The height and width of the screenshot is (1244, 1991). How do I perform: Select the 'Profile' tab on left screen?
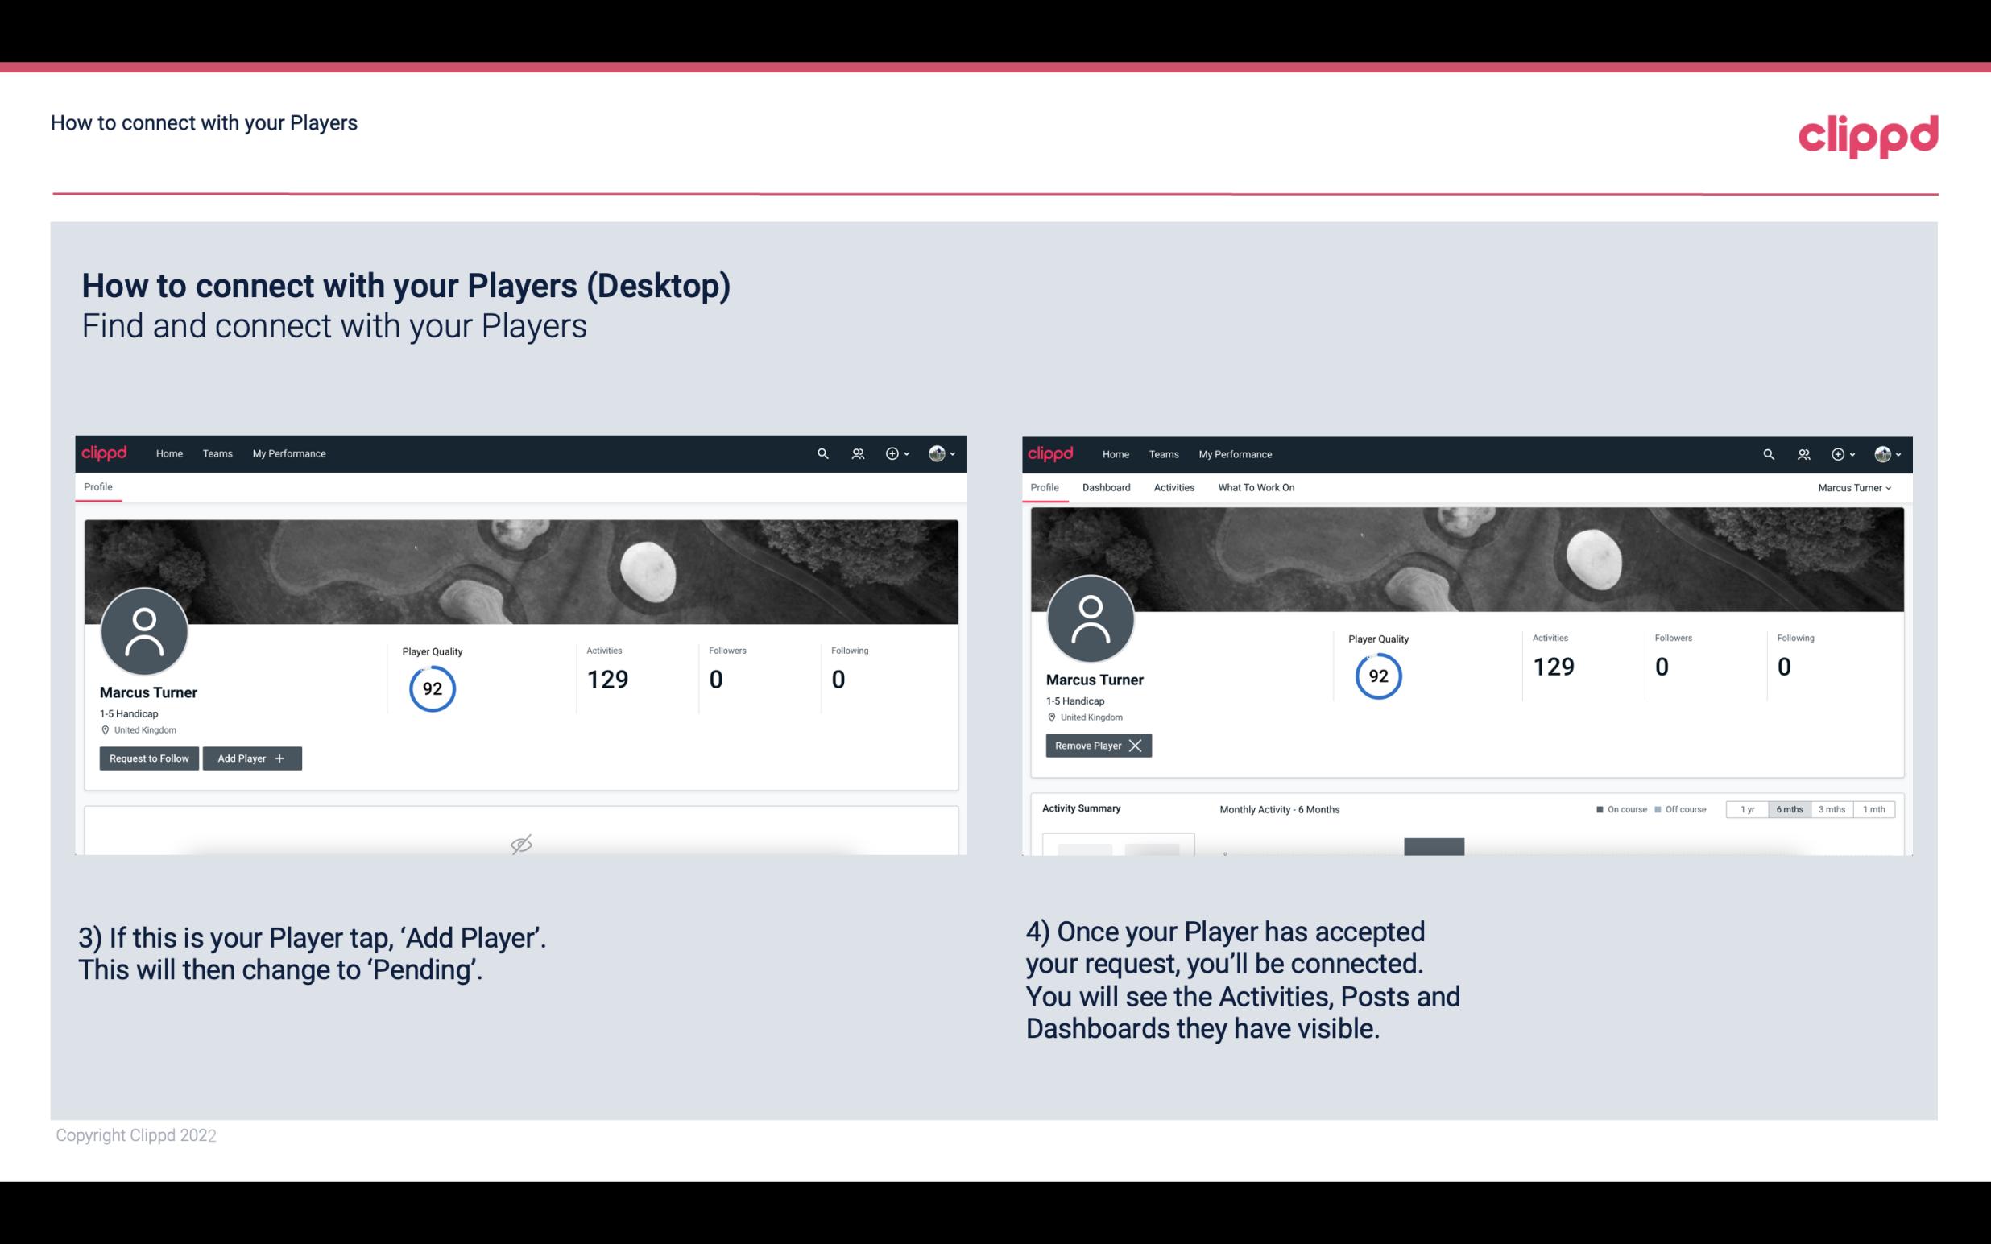[96, 487]
